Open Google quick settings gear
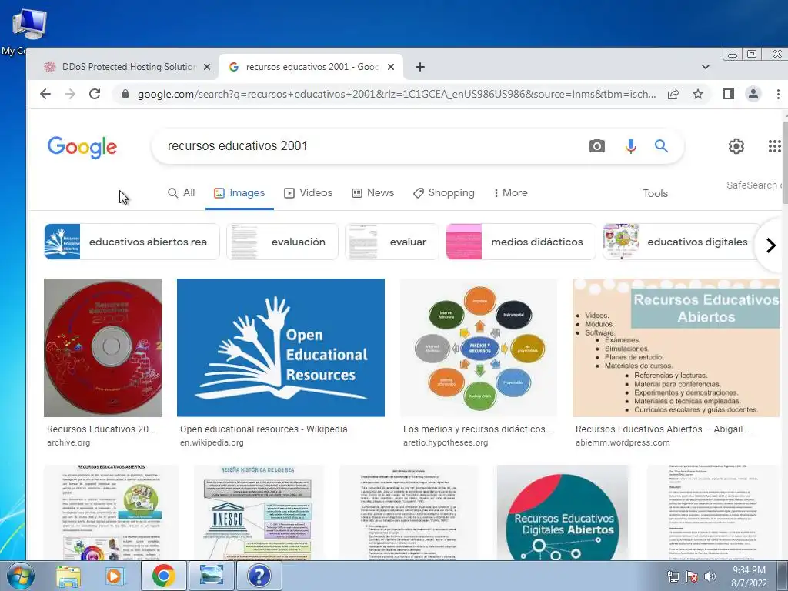Image resolution: width=788 pixels, height=591 pixels. coord(736,146)
